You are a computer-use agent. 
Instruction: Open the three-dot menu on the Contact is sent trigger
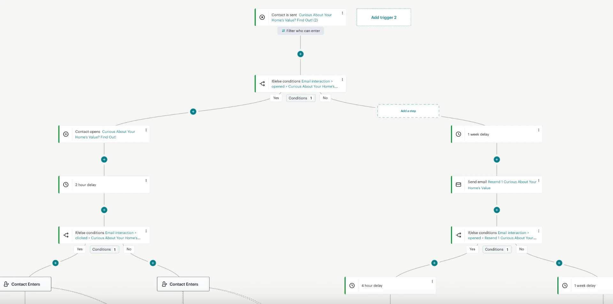tap(342, 13)
